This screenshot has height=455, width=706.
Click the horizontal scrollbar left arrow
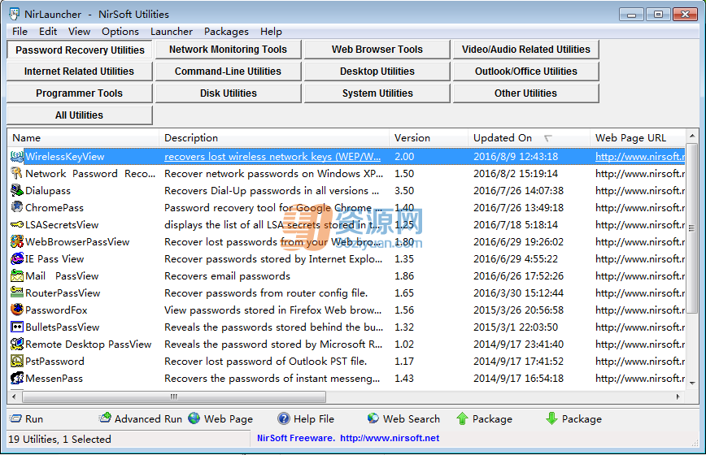[14, 396]
